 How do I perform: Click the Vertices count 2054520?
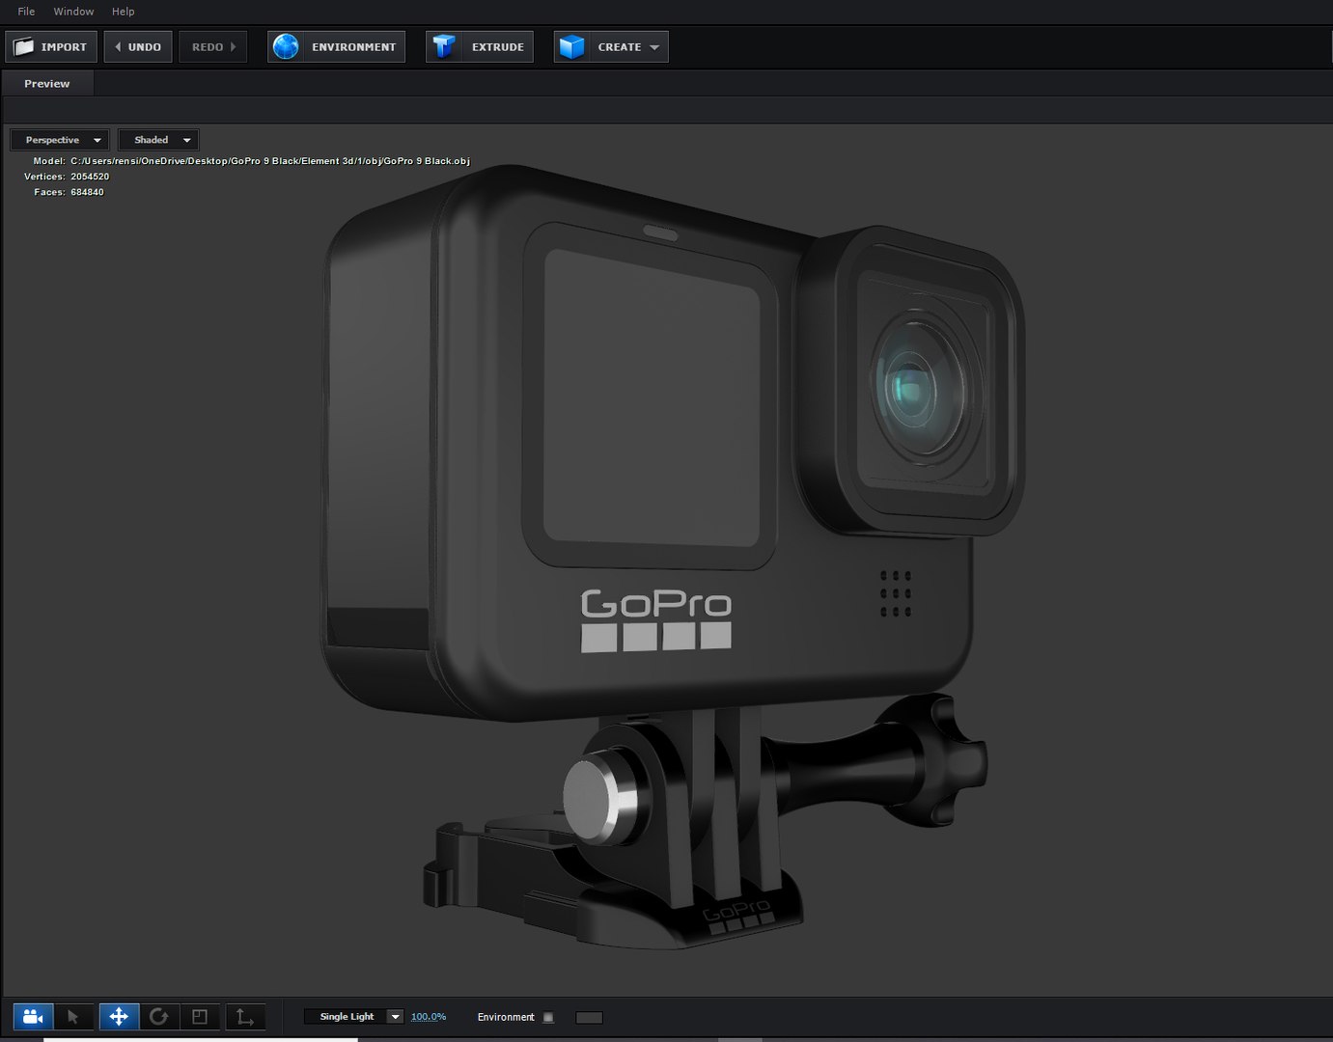pyautogui.click(x=90, y=177)
